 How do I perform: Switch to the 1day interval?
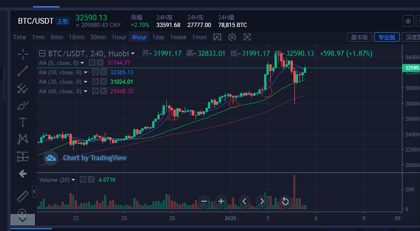(158, 37)
